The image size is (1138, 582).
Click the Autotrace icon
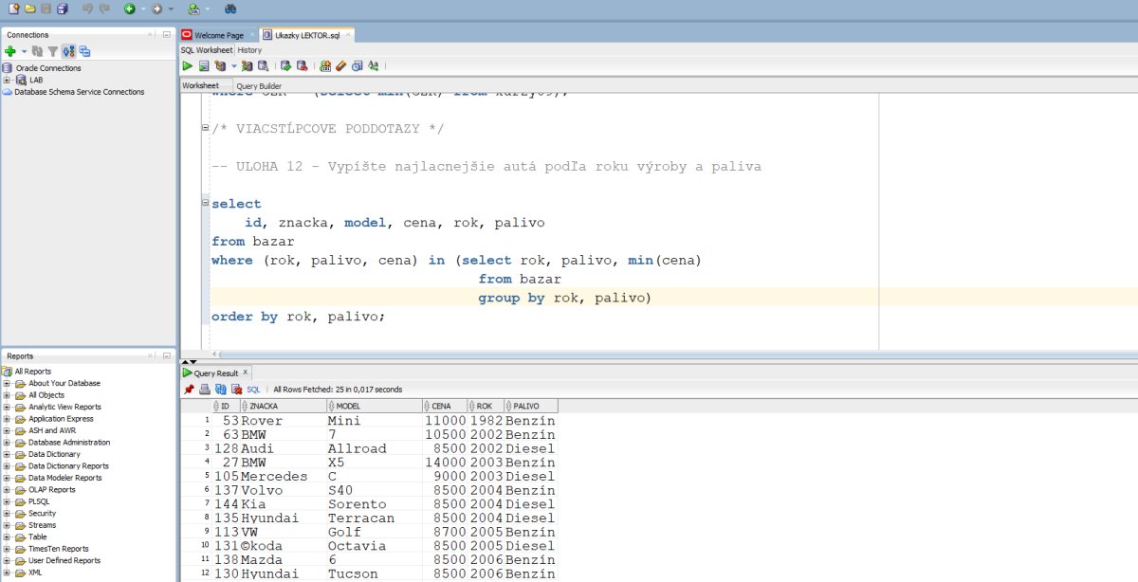click(x=247, y=66)
